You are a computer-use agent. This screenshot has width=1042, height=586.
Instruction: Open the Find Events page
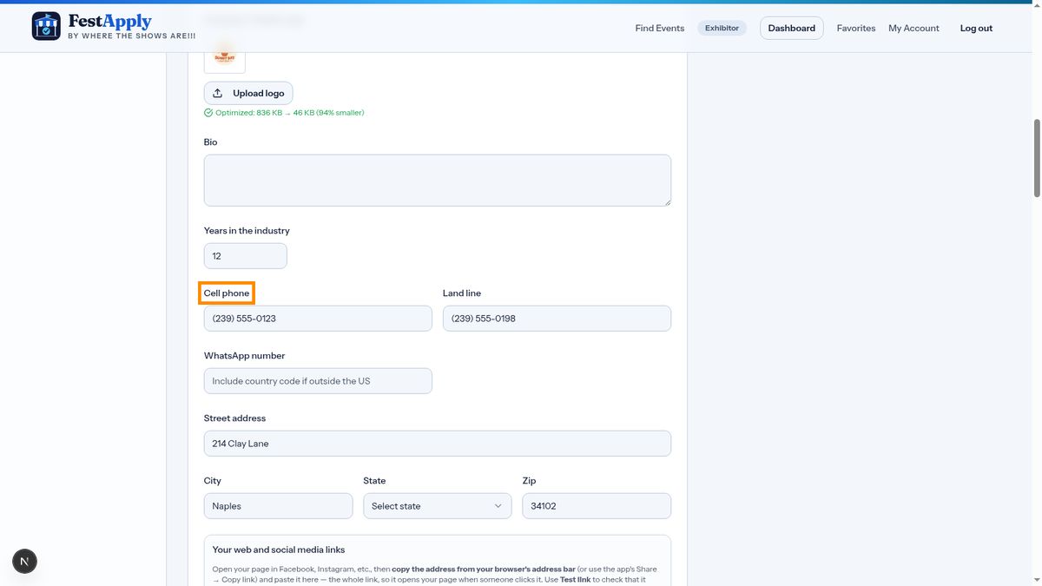click(x=660, y=28)
